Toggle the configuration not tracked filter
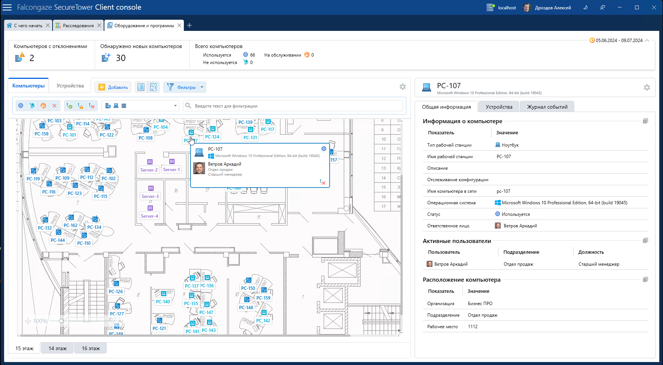 (92, 106)
